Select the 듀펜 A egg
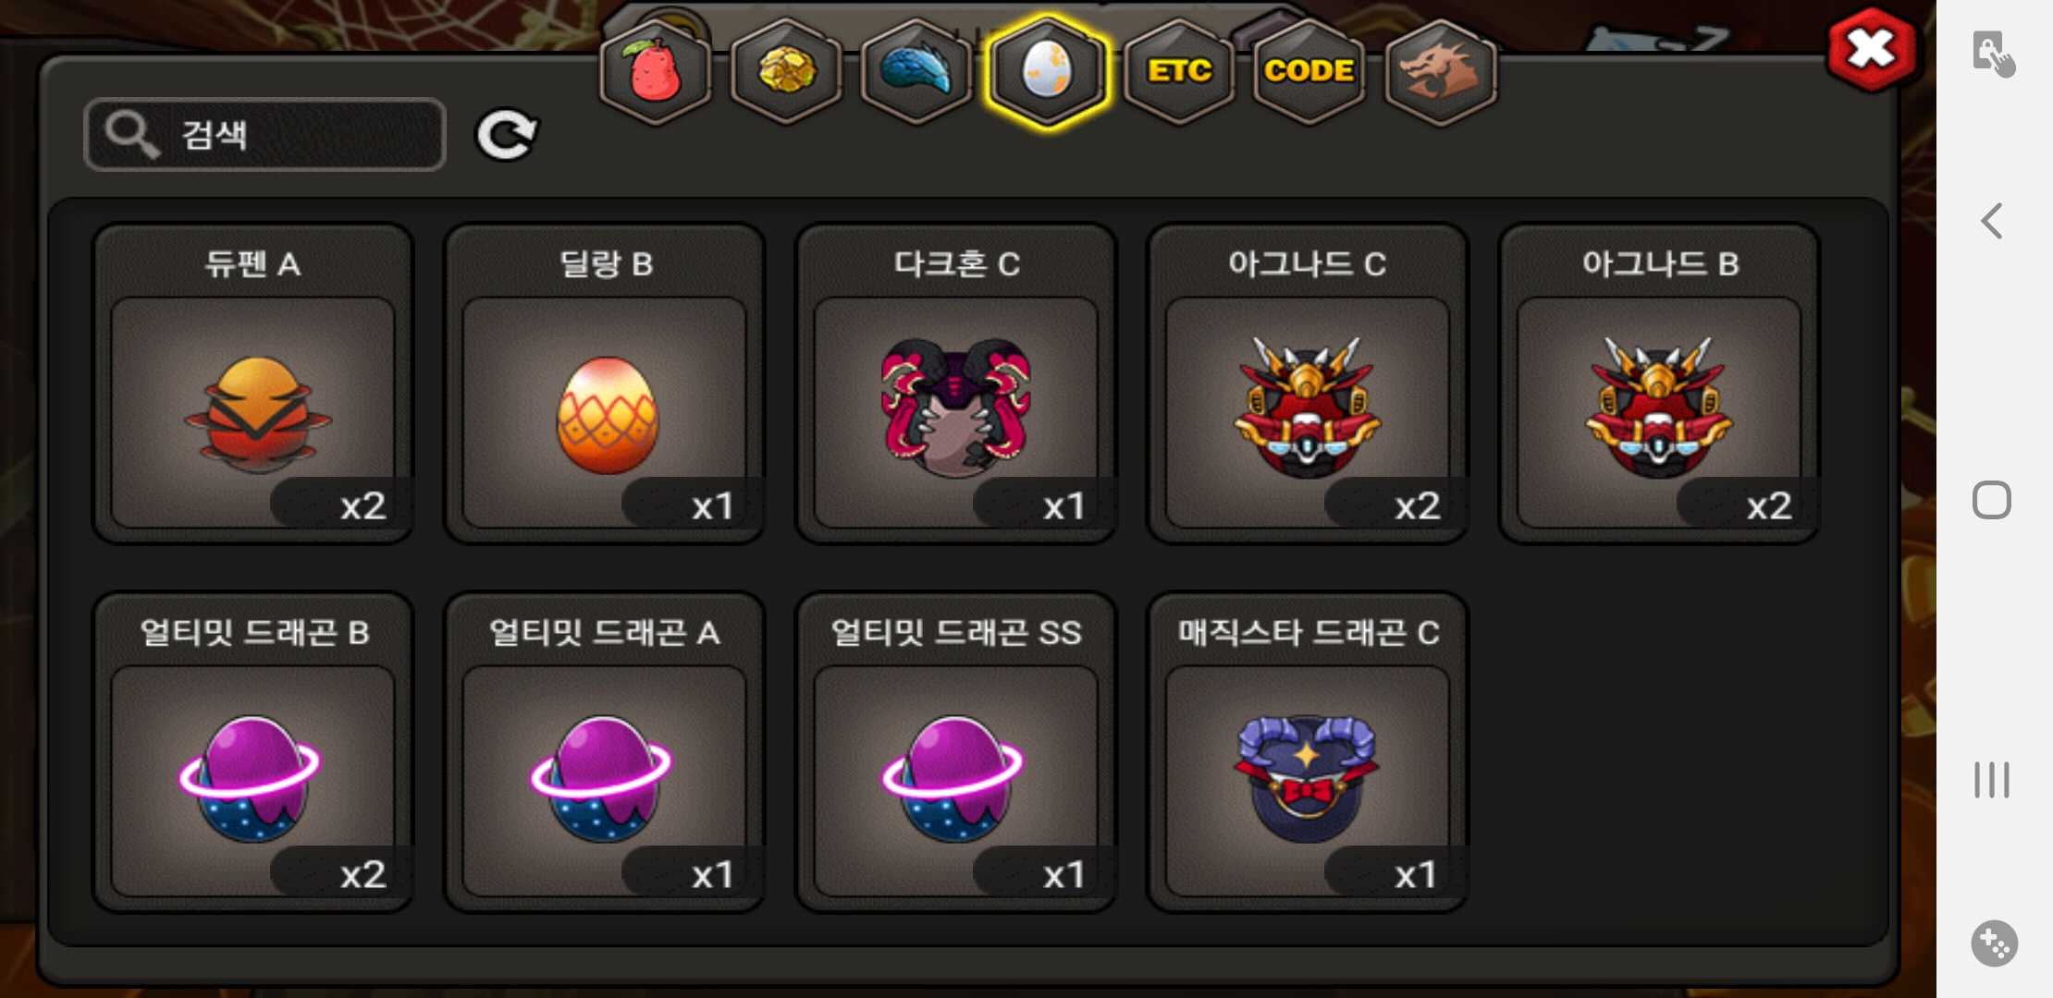This screenshot has height=998, width=2053. coord(253,383)
